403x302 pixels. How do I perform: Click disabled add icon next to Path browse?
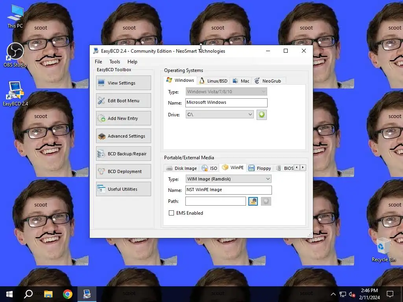coord(266,201)
